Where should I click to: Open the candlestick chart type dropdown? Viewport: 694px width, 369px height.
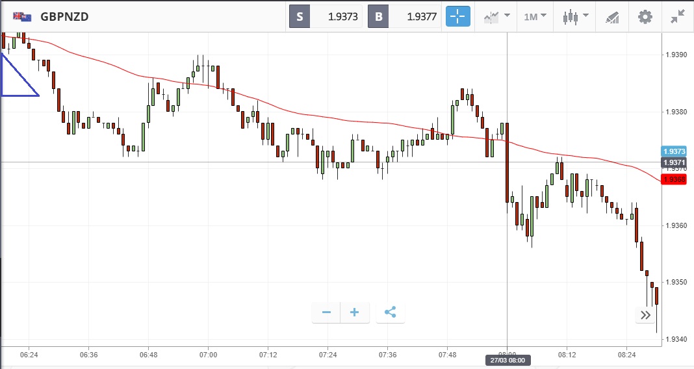tap(576, 16)
